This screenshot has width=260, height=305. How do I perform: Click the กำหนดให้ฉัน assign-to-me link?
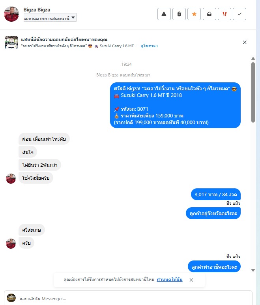pos(169,280)
